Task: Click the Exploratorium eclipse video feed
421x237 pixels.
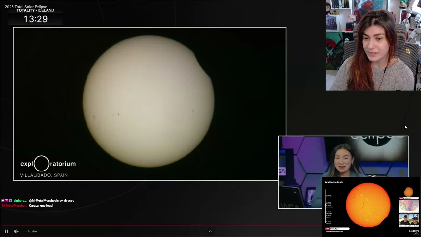Action: click(x=150, y=104)
